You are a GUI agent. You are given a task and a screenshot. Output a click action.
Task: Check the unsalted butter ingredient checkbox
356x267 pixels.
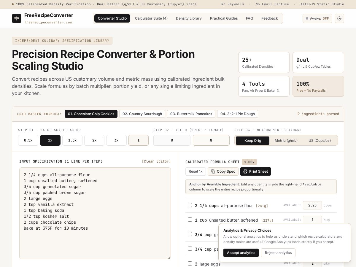click(x=190, y=220)
